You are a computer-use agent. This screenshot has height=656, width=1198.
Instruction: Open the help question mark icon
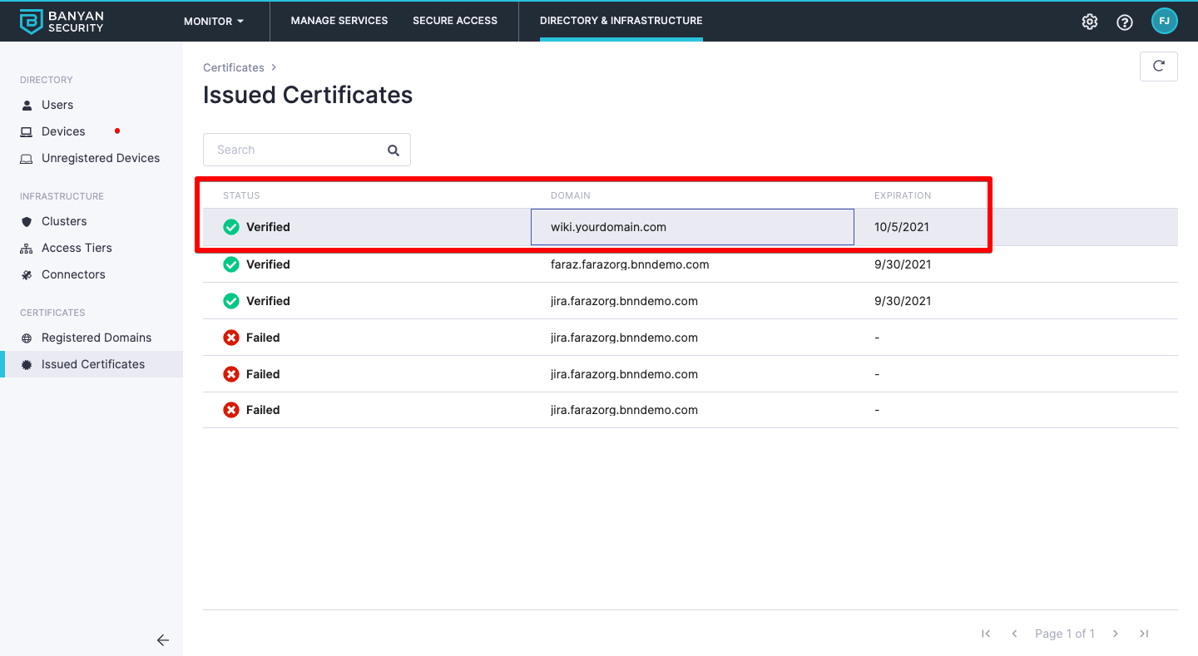(1125, 22)
